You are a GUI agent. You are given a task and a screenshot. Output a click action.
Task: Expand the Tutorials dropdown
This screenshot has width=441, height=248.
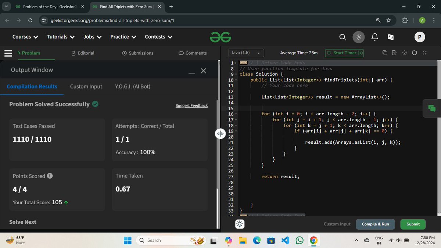61,37
